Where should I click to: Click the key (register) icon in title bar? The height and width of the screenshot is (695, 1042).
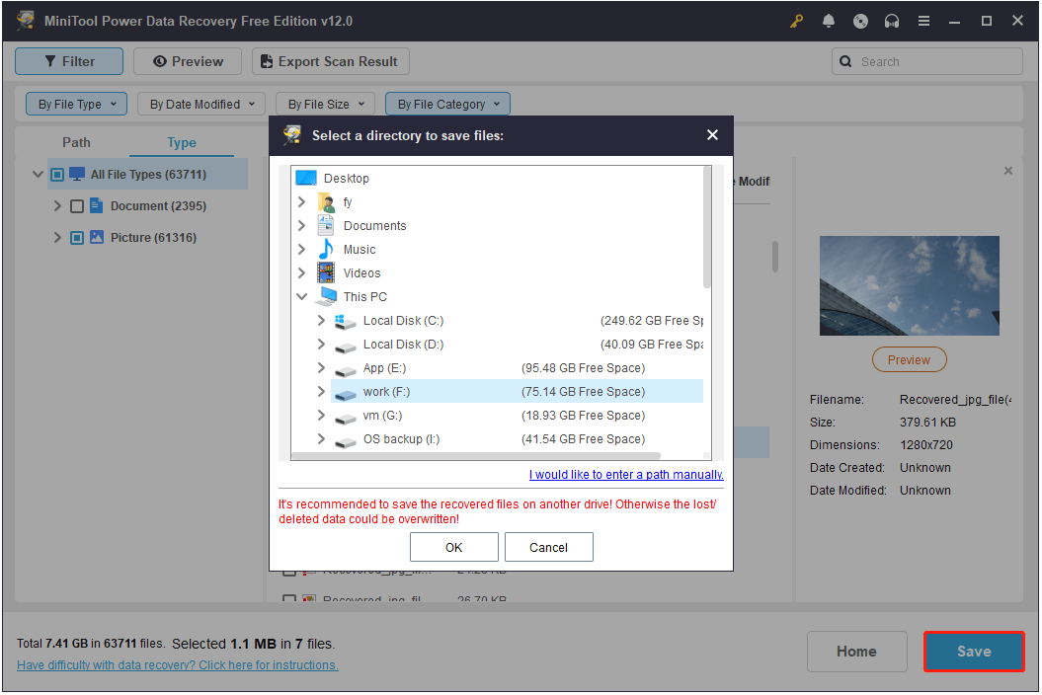click(x=797, y=21)
